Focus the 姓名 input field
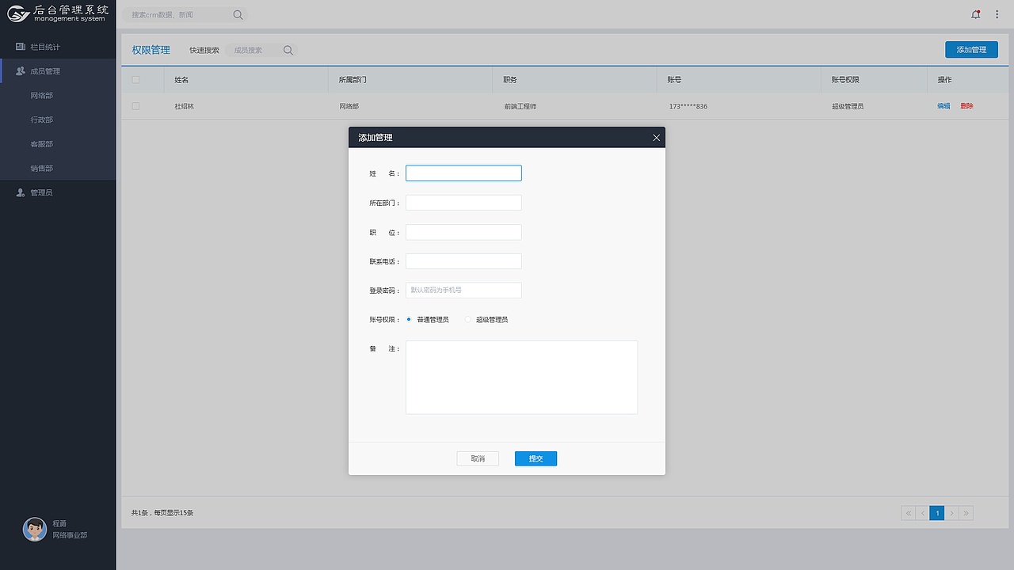The width and height of the screenshot is (1014, 570). pyautogui.click(x=463, y=173)
